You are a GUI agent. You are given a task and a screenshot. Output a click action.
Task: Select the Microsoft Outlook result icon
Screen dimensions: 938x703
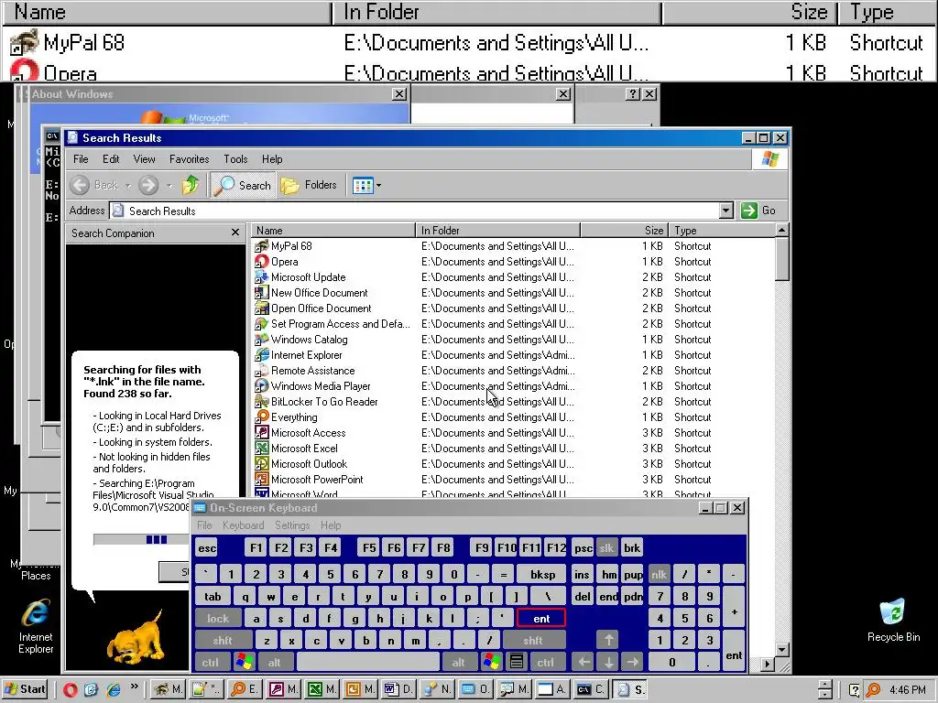tap(261, 463)
